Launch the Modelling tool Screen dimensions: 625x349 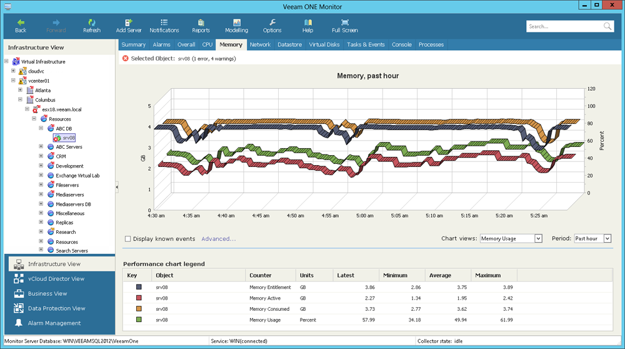click(x=236, y=26)
